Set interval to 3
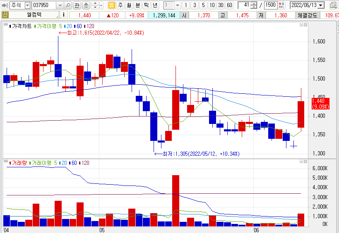 tap(195, 5)
